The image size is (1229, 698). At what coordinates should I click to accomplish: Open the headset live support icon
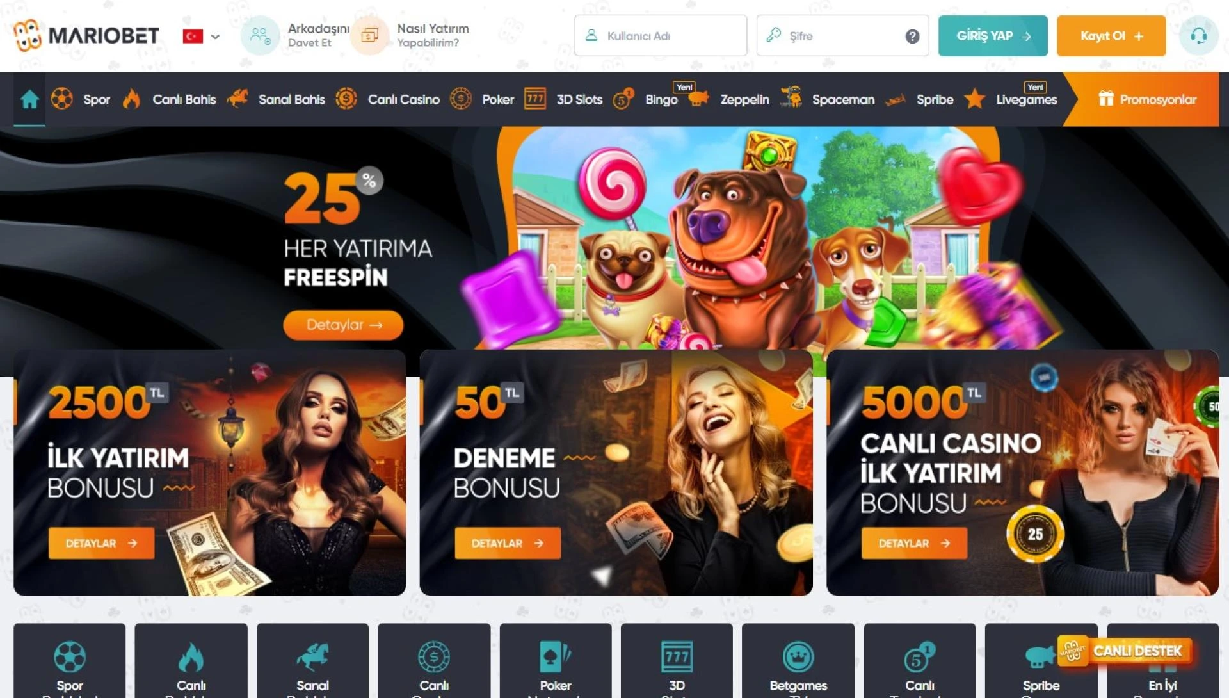1198,36
